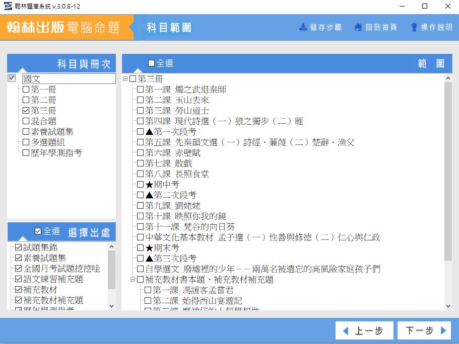Toggle 全選 checkbox in 選擇出處 header

pos(38,231)
